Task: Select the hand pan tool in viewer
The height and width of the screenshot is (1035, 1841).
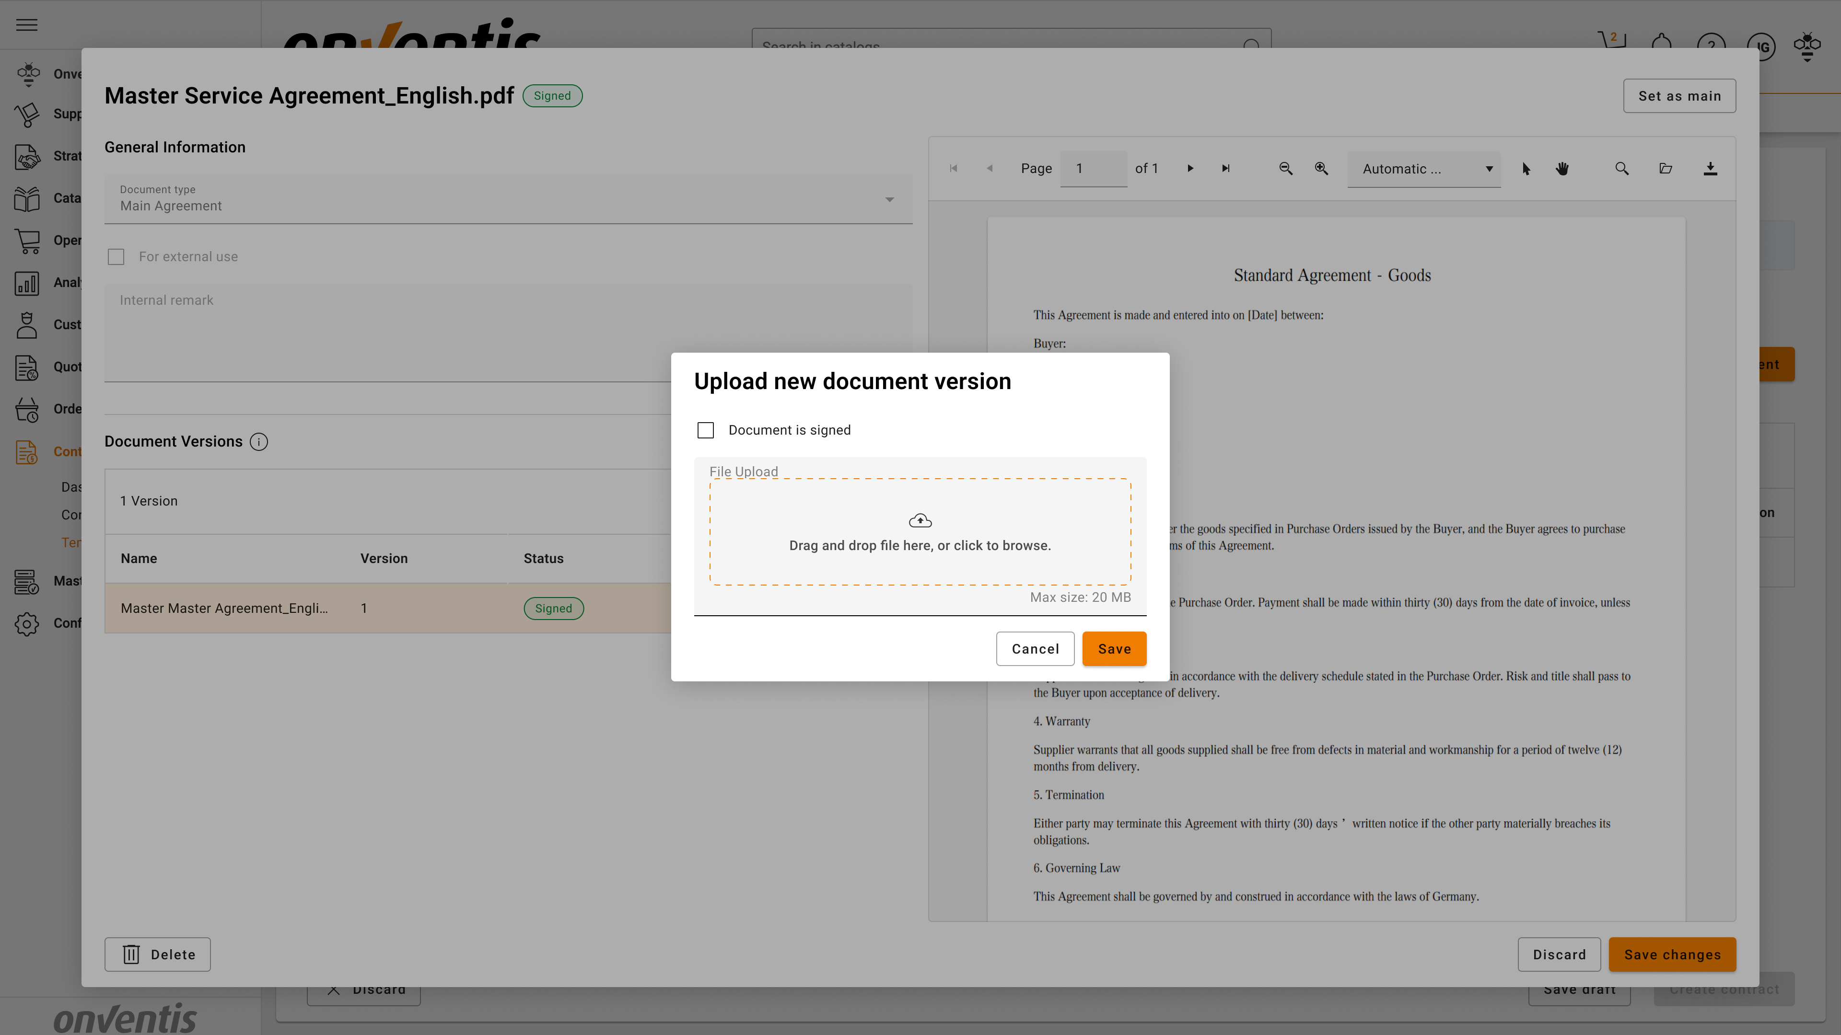Action: (x=1562, y=169)
